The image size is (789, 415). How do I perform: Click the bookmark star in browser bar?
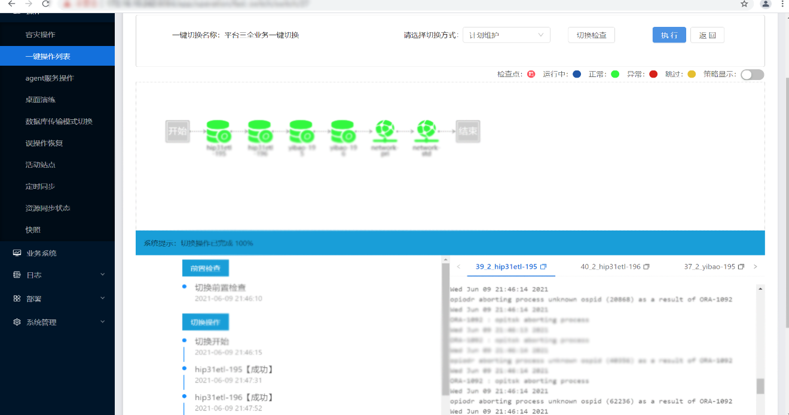tap(744, 4)
